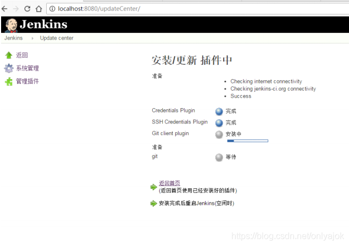Open the 管理插件 sidebar link
349x246 pixels.
point(27,81)
